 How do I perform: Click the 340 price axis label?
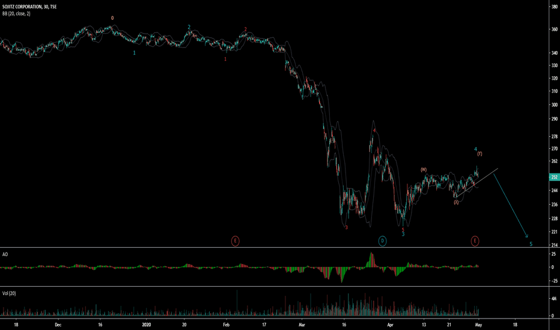click(x=554, y=53)
